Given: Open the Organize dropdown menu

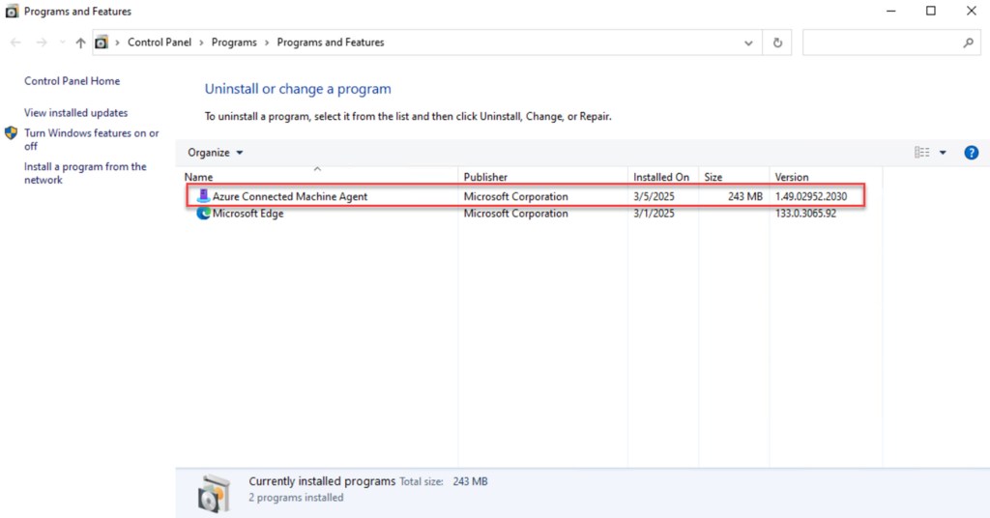Looking at the screenshot, I should [216, 153].
